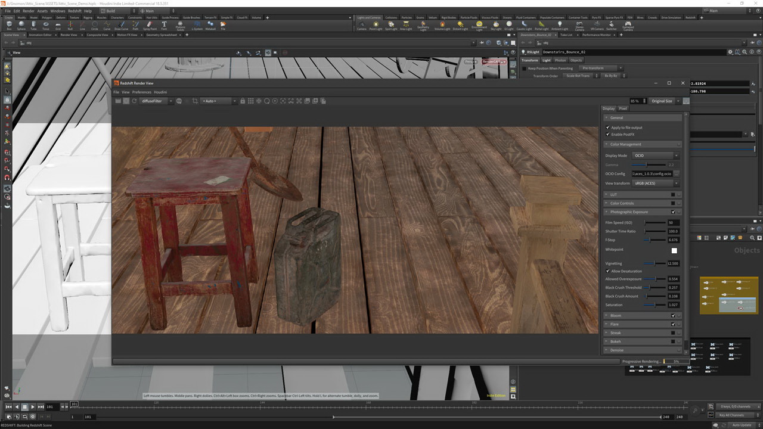Select the Sphere shelf tool
The image size is (763, 429).
tap(21, 26)
